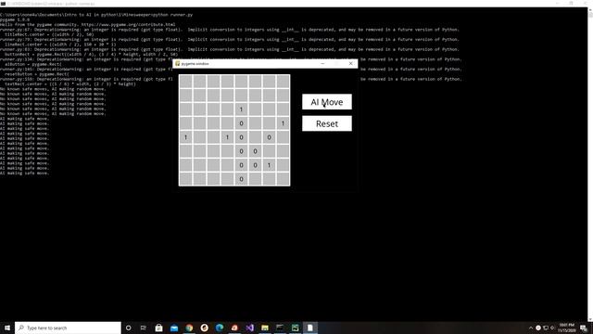This screenshot has width=593, height=334.
Task: Click the pygame window title bar icon
Action: click(177, 64)
